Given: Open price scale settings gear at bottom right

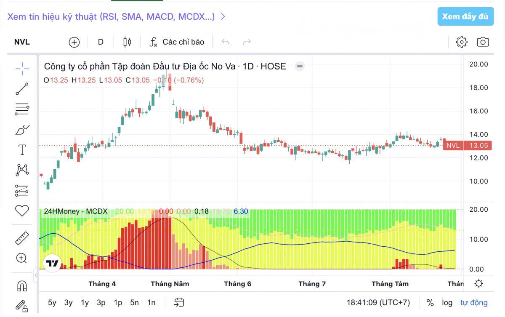Looking at the screenshot, I should coord(478,284).
